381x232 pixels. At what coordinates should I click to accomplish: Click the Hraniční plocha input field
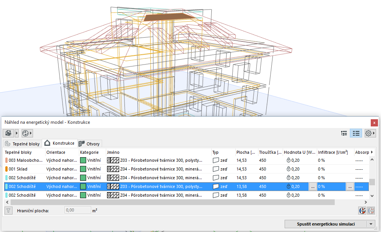point(77,210)
